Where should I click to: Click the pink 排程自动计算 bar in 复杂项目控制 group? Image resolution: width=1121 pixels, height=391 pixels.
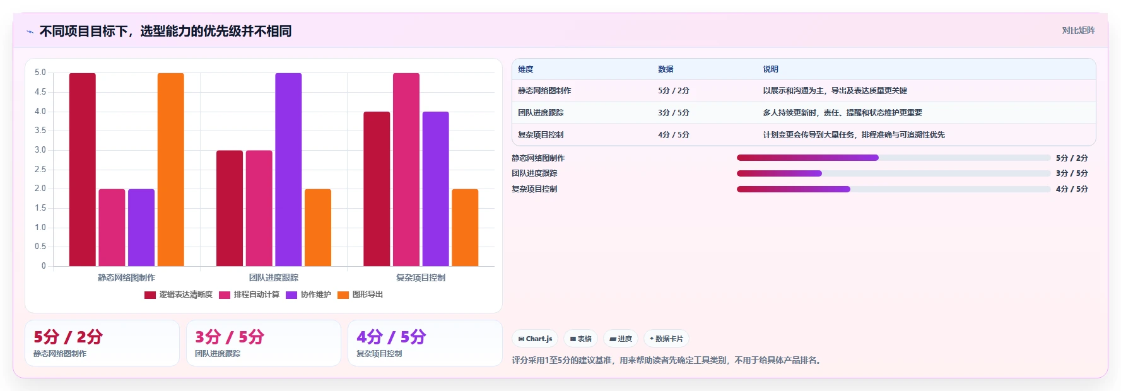[x=406, y=170]
